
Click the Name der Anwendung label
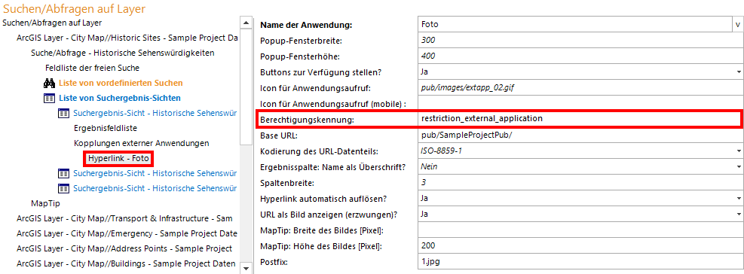pos(306,25)
